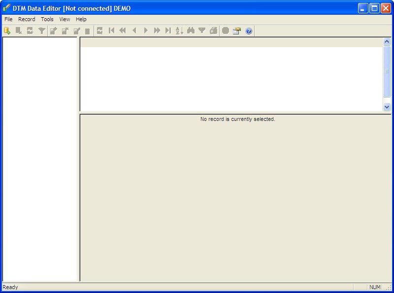
Task: Open the Tools menu
Action: [x=47, y=19]
